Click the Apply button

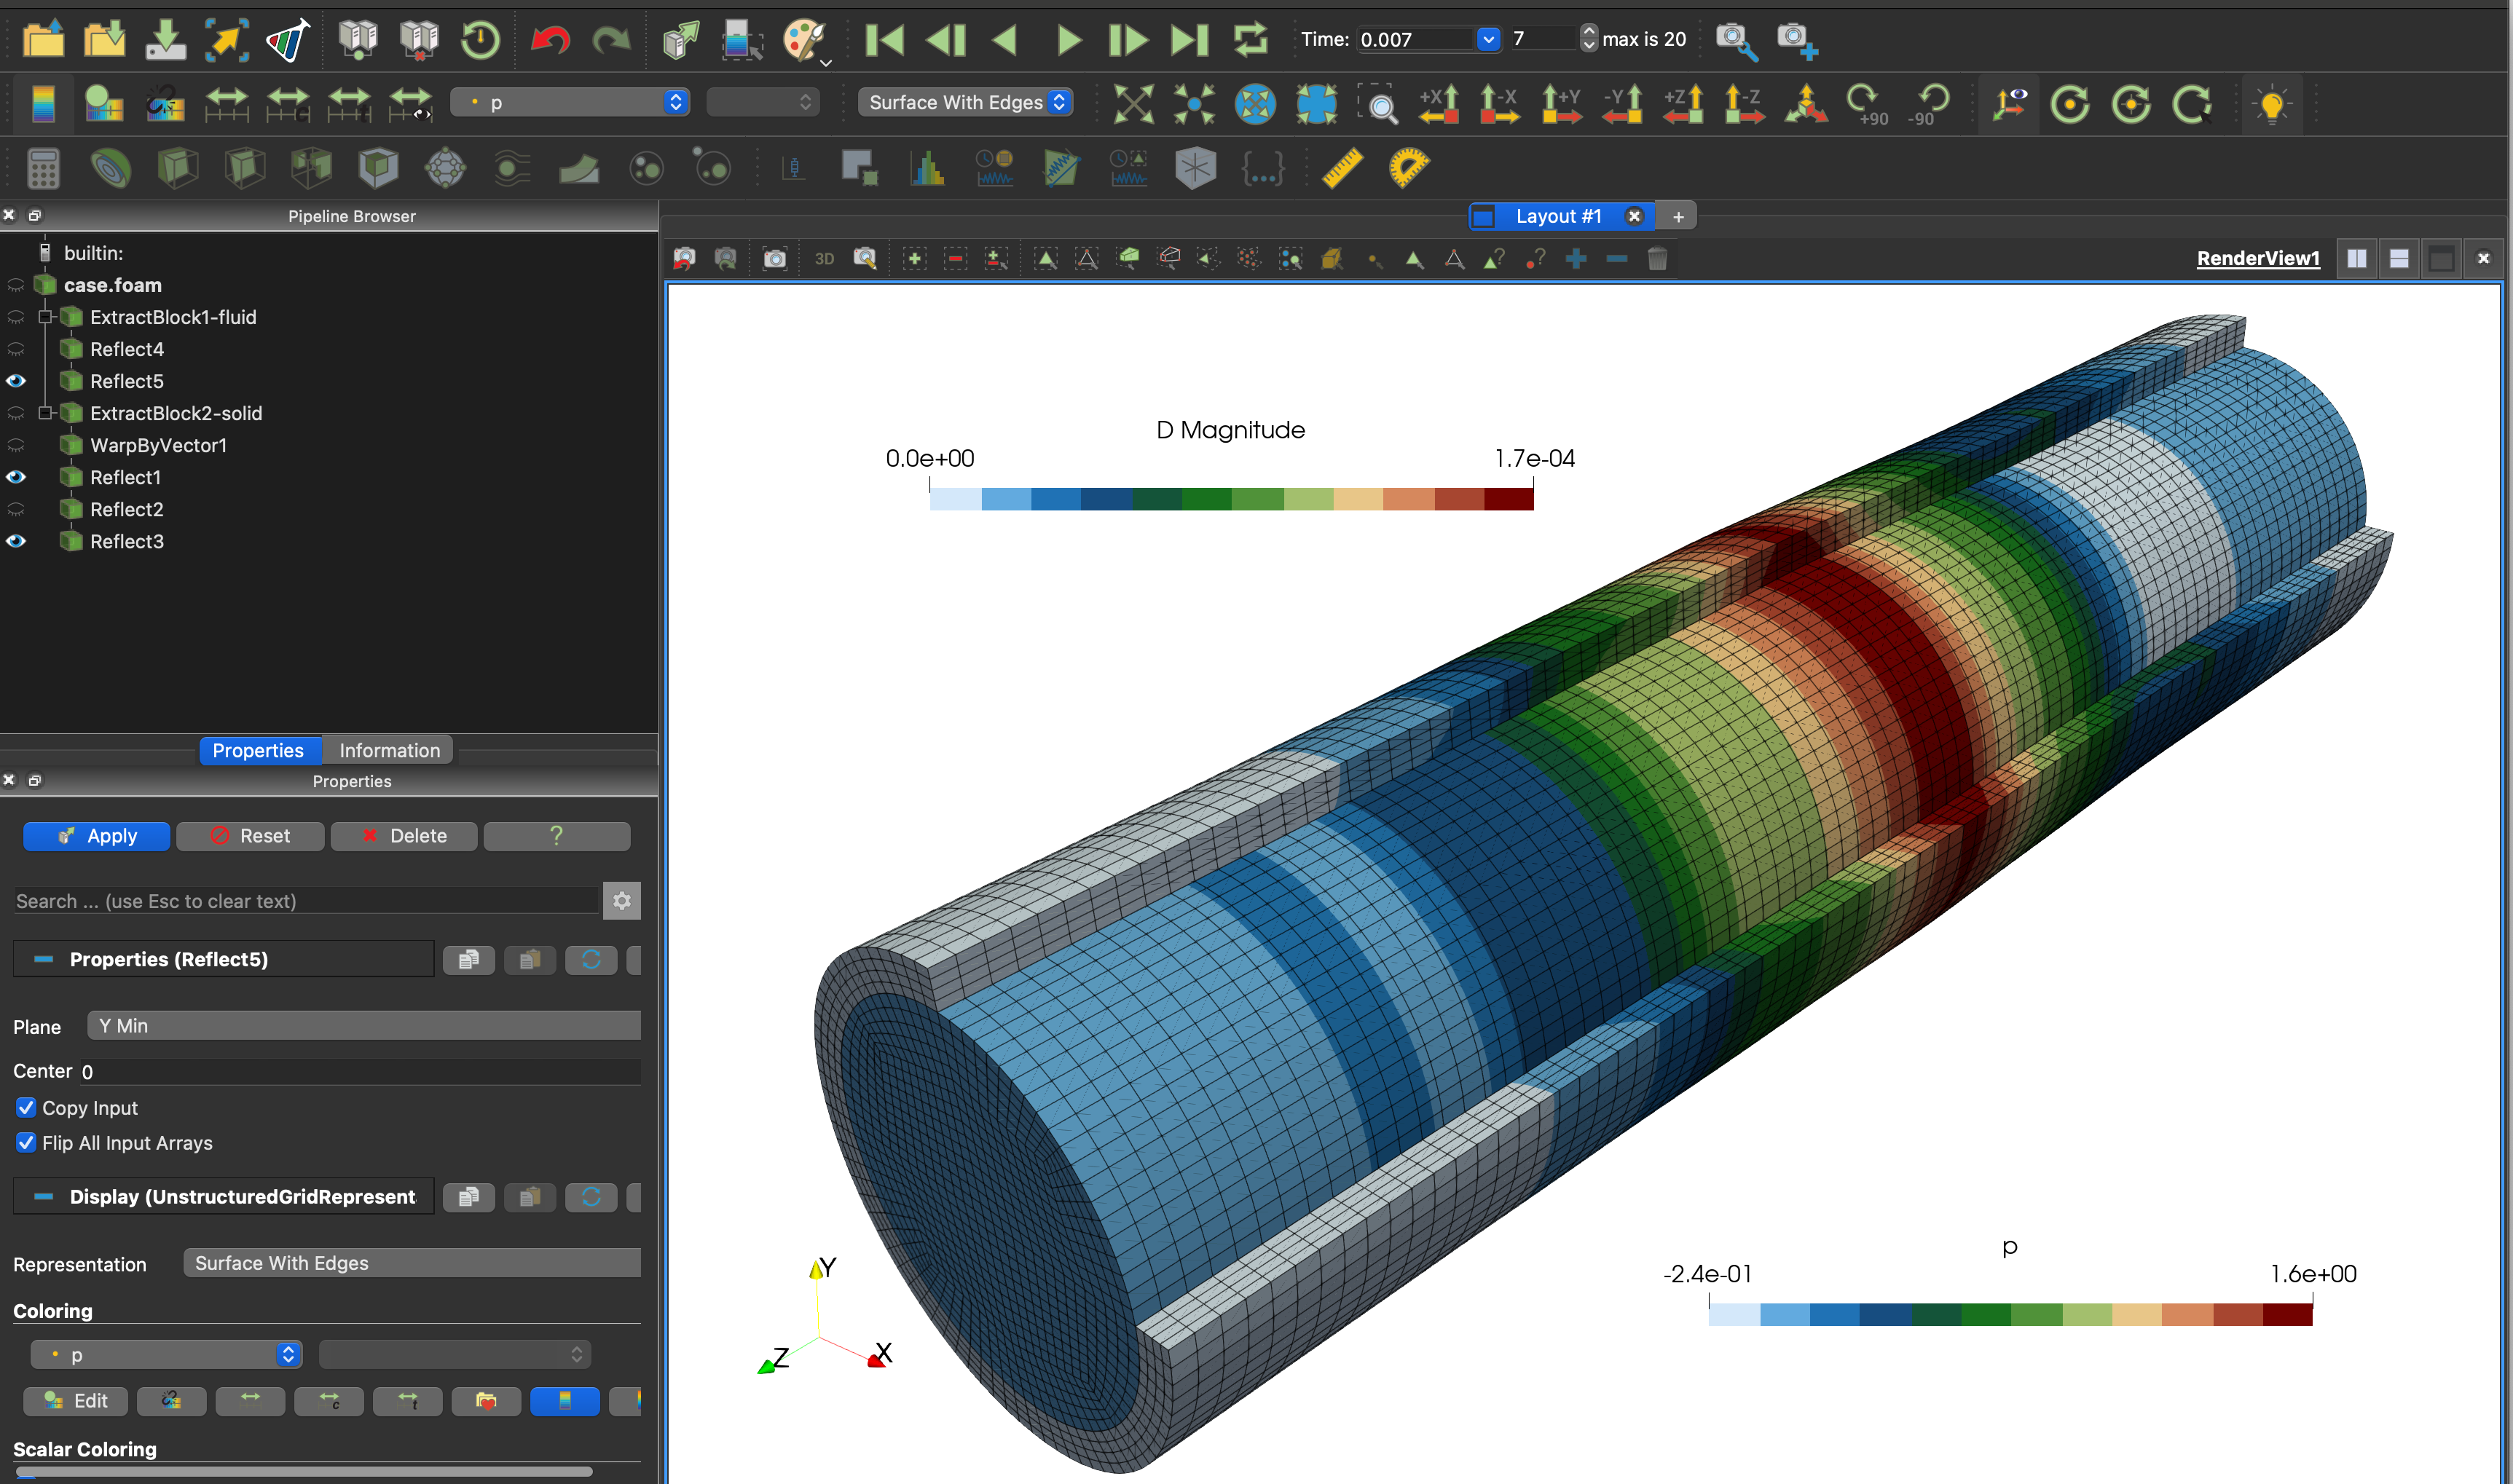click(x=96, y=836)
